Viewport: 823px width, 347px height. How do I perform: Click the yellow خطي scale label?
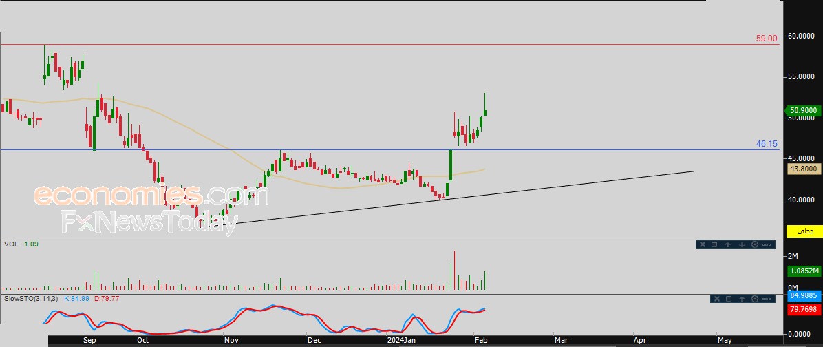(x=804, y=231)
